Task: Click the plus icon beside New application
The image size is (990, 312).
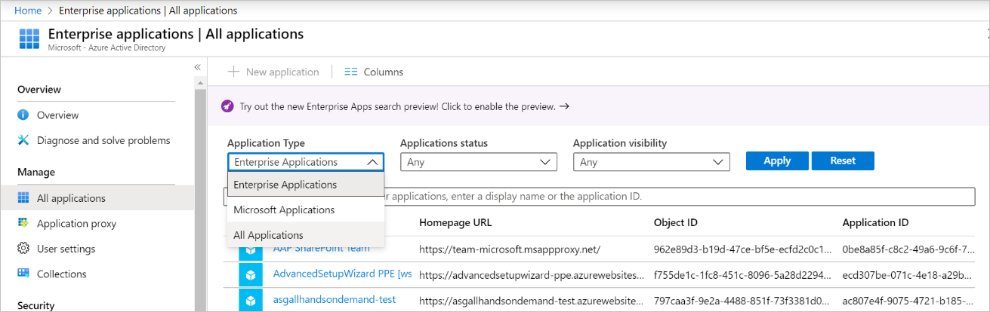Action: tap(233, 72)
